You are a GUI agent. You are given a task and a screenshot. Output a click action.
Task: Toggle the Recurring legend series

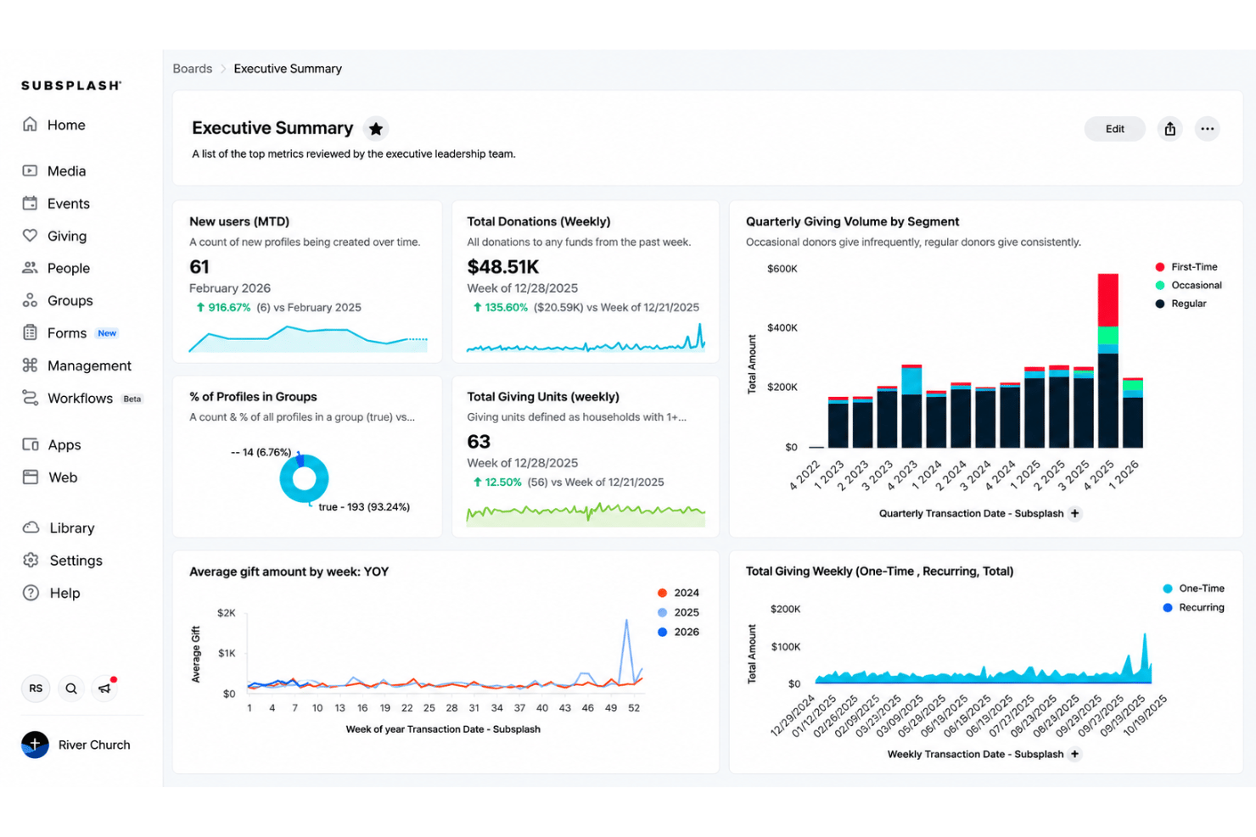click(1193, 607)
